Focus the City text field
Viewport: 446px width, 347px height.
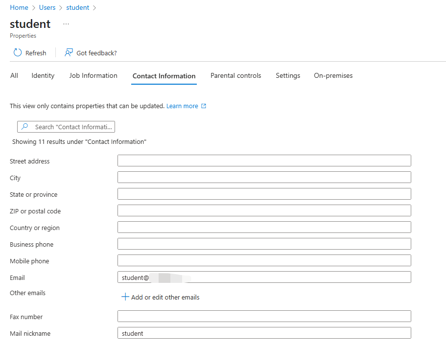[x=264, y=178]
